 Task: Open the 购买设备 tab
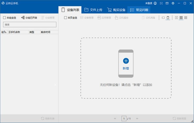pos(116,10)
